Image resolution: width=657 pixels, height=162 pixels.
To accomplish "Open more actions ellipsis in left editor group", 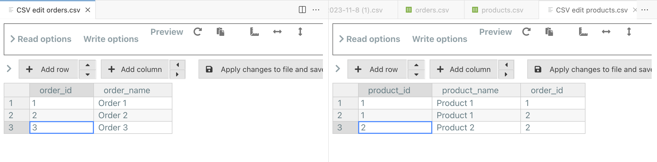I will coord(316,10).
